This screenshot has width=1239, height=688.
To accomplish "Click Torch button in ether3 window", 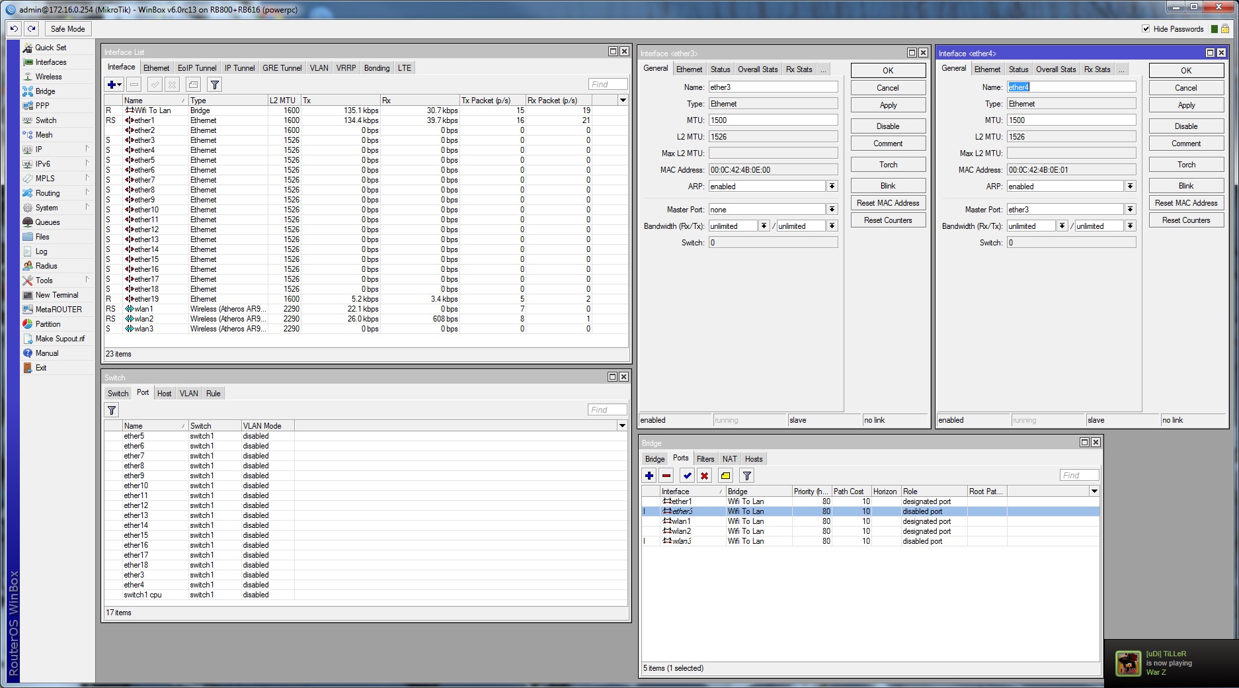I will point(888,165).
